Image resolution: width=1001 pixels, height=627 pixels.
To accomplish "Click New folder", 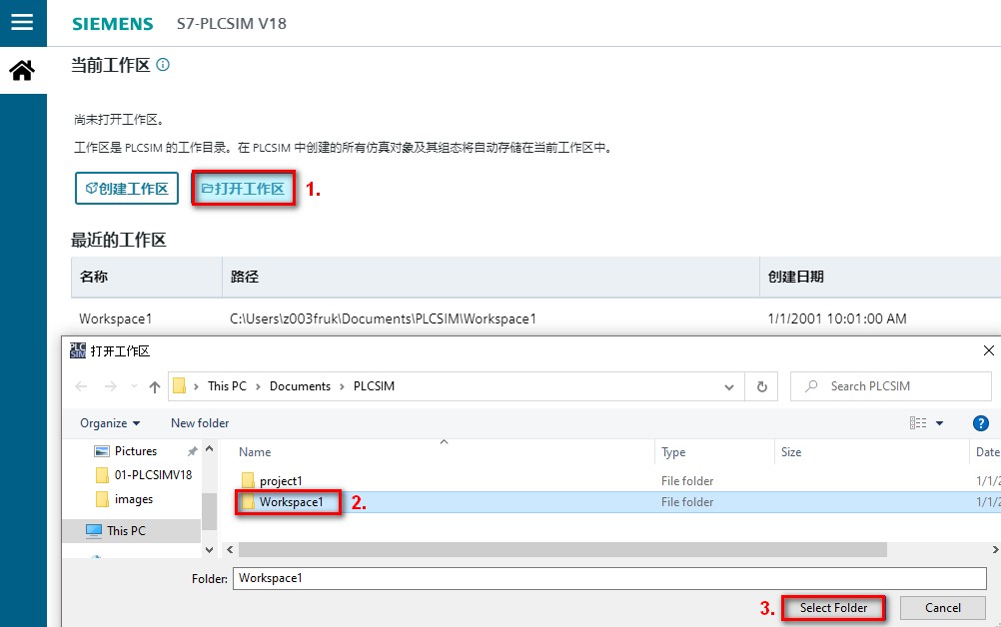I will tap(200, 423).
